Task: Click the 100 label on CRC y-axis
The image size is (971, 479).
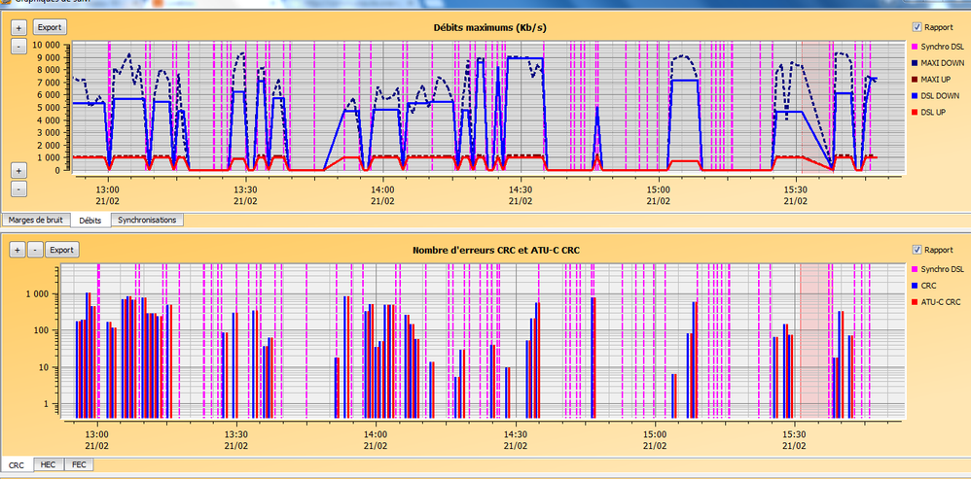Action: pos(40,331)
